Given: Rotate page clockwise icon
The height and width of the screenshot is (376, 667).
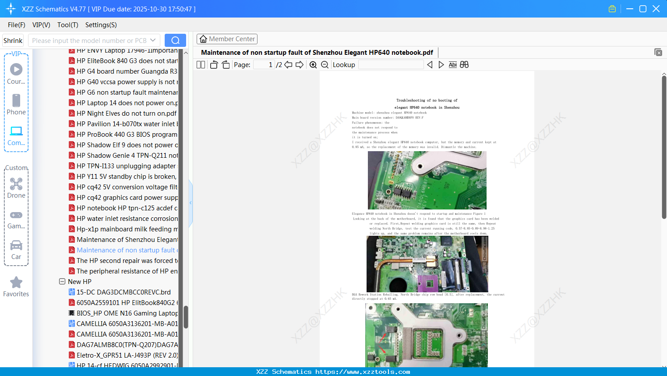Looking at the screenshot, I should [x=226, y=65].
